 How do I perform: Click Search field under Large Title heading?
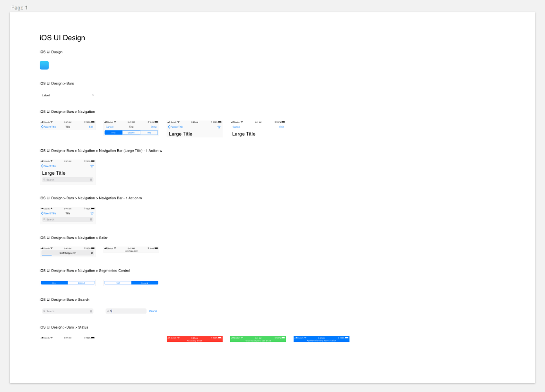[x=68, y=180]
